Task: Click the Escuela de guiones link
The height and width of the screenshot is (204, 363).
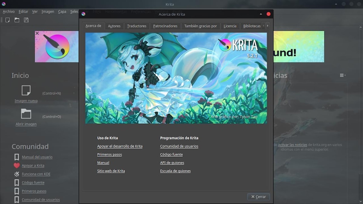Action: [175, 171]
